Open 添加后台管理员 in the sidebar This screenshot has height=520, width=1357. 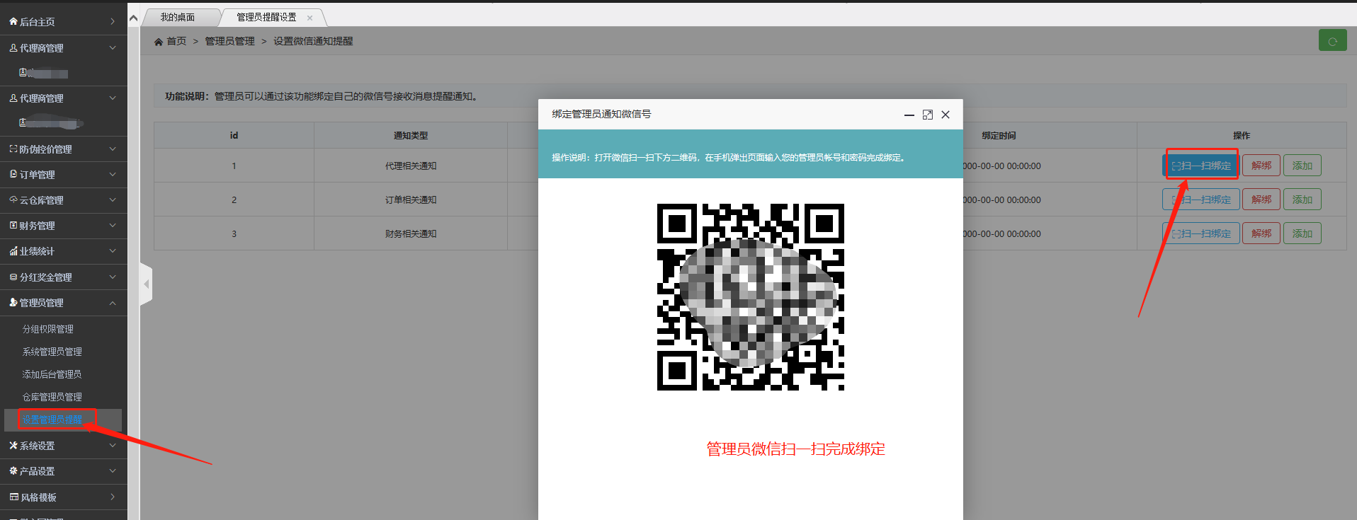pos(52,374)
